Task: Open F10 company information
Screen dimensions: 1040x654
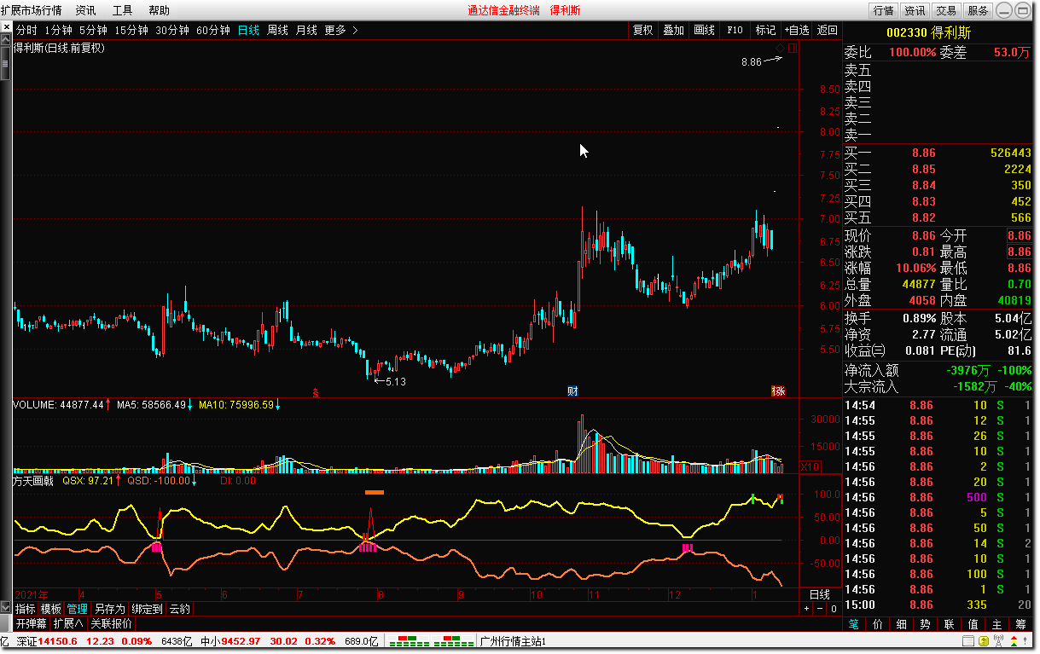Action: tap(735, 30)
